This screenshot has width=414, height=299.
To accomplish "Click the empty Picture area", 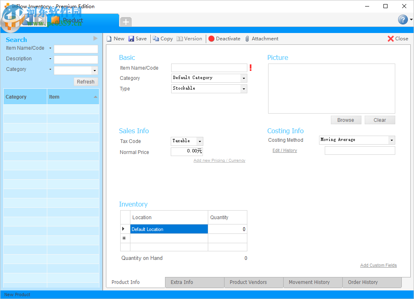I will (x=332, y=89).
